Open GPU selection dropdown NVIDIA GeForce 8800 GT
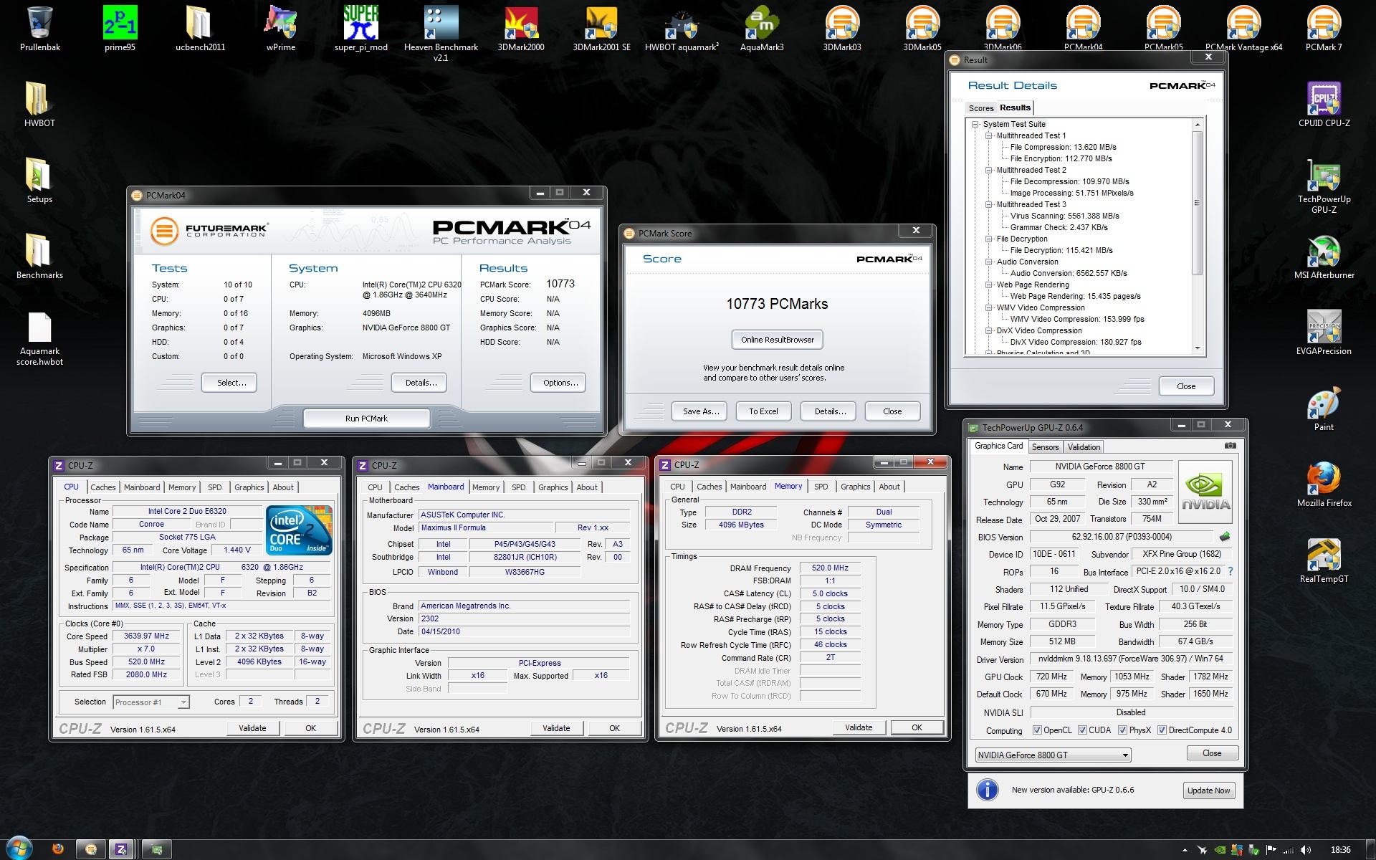Viewport: 1376px width, 860px height. point(1053,755)
